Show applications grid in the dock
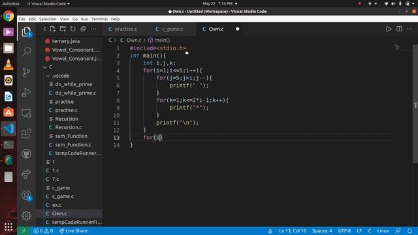Screen dimensions: 418x235 point(8,227)
